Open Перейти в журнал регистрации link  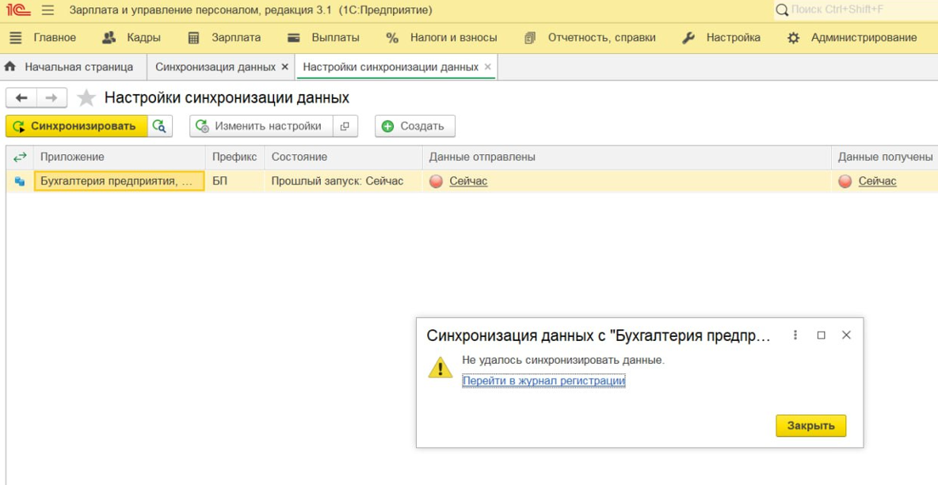coord(543,381)
